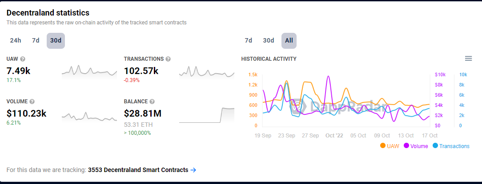Screen dimensions: 482x184
Task: Select the 24h statistics tab
Action: pyautogui.click(x=16, y=40)
